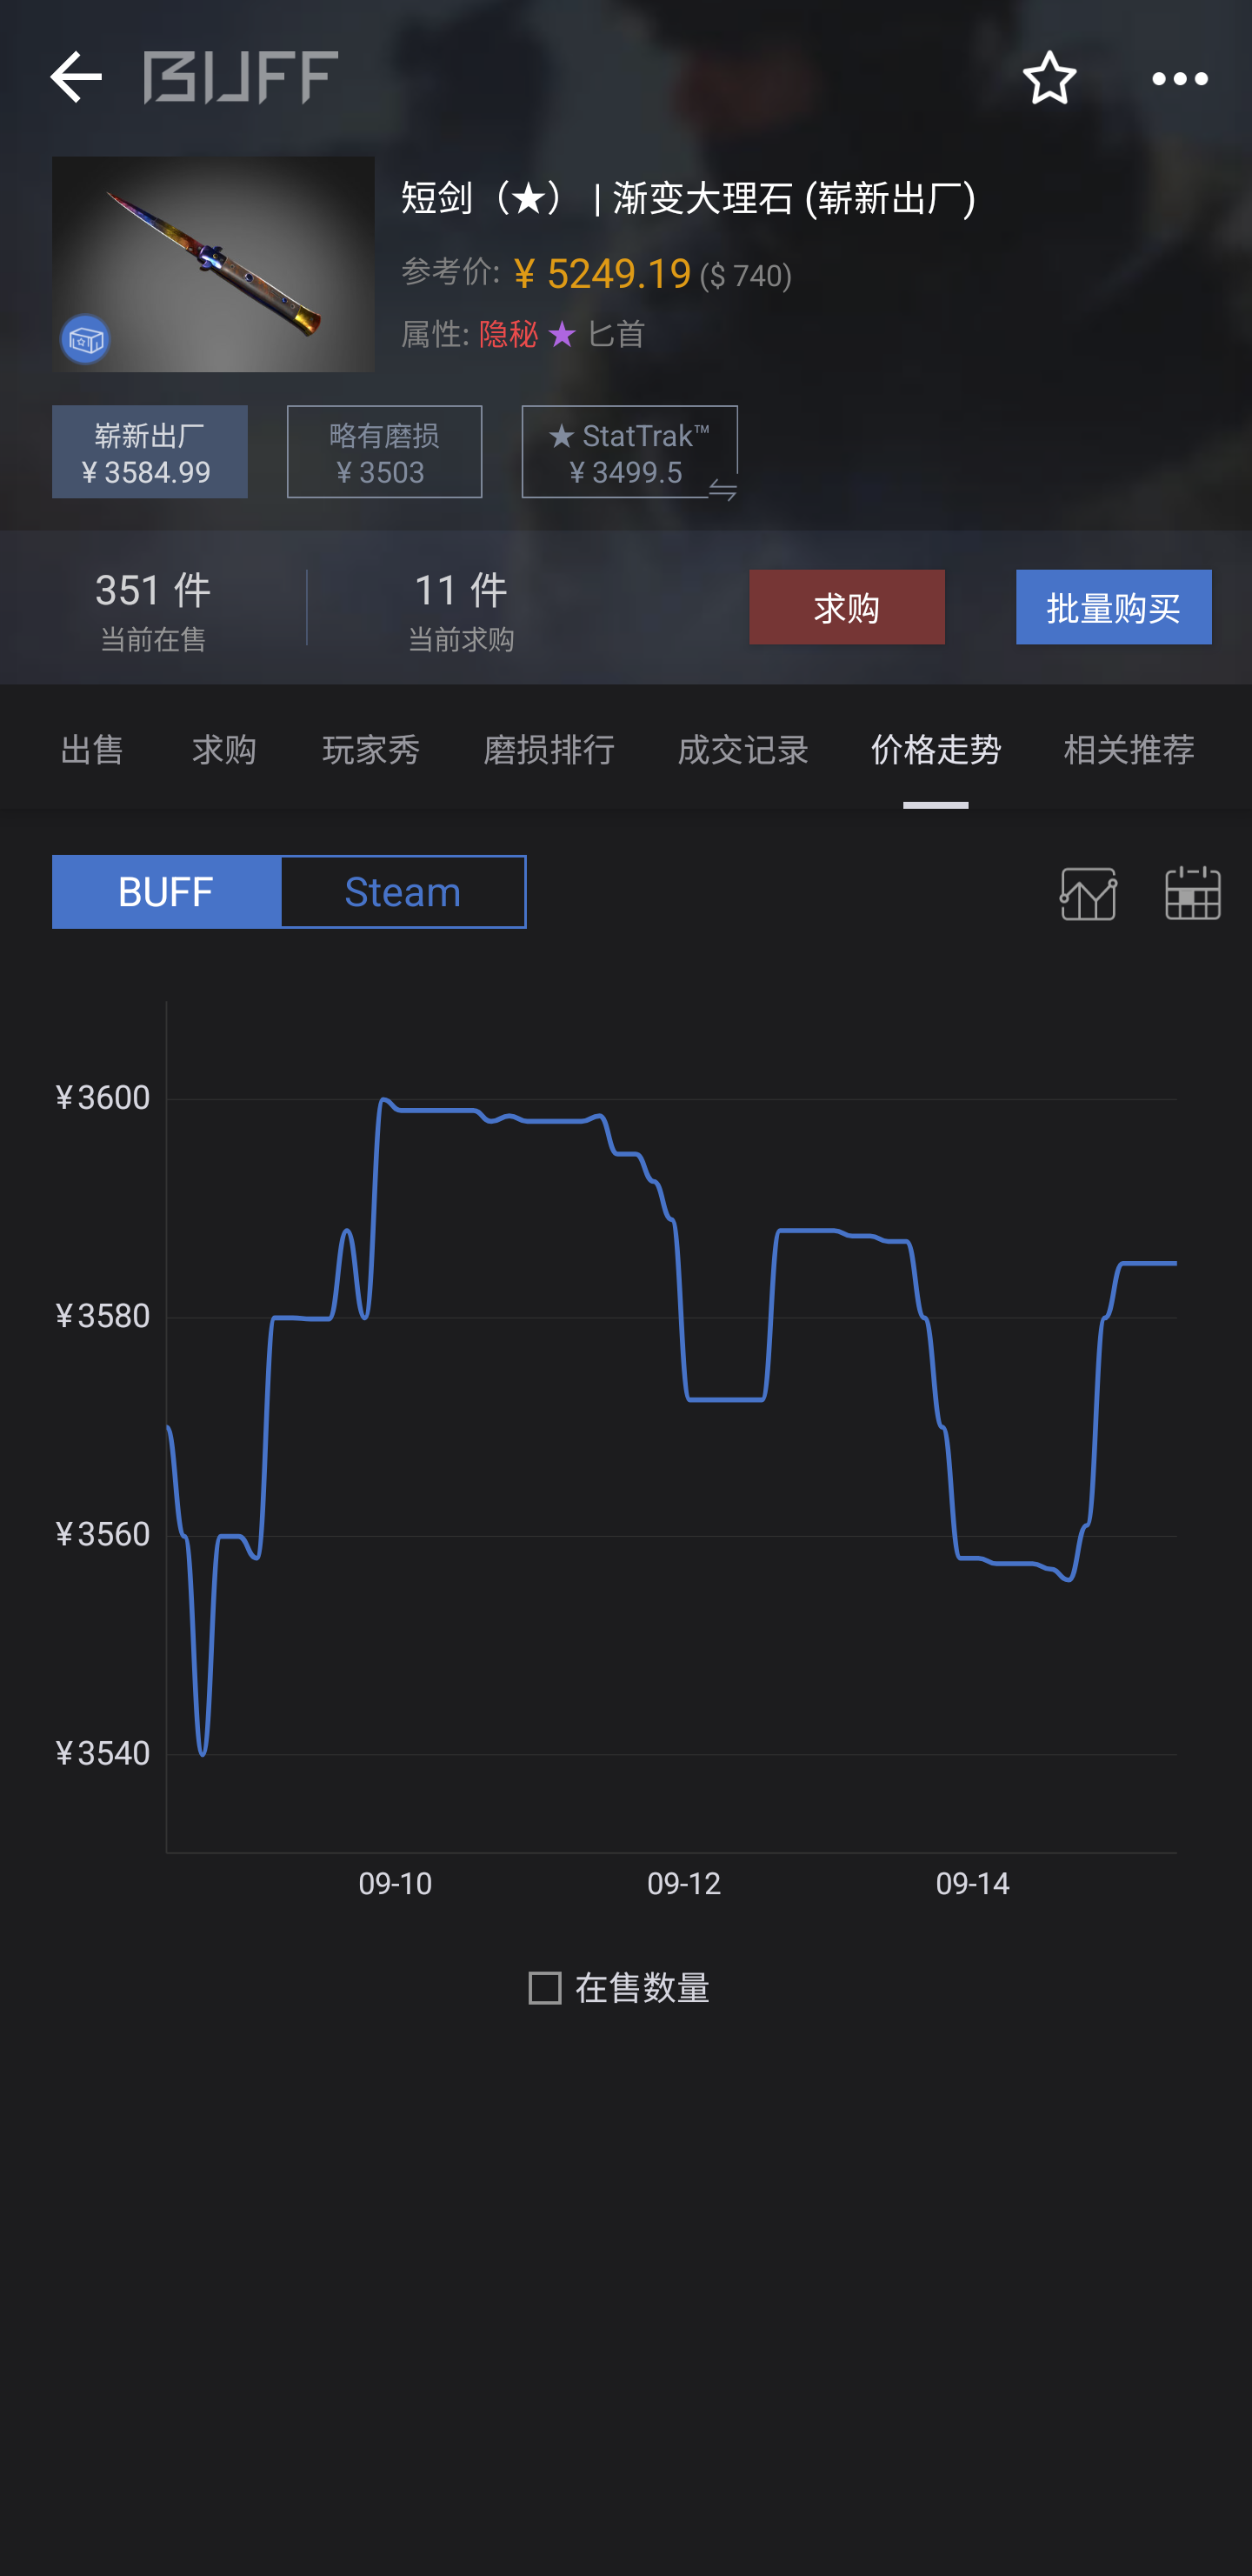Image resolution: width=1252 pixels, height=2576 pixels.
Task: Tap the BUFF logo
Action: pyautogui.click(x=241, y=77)
